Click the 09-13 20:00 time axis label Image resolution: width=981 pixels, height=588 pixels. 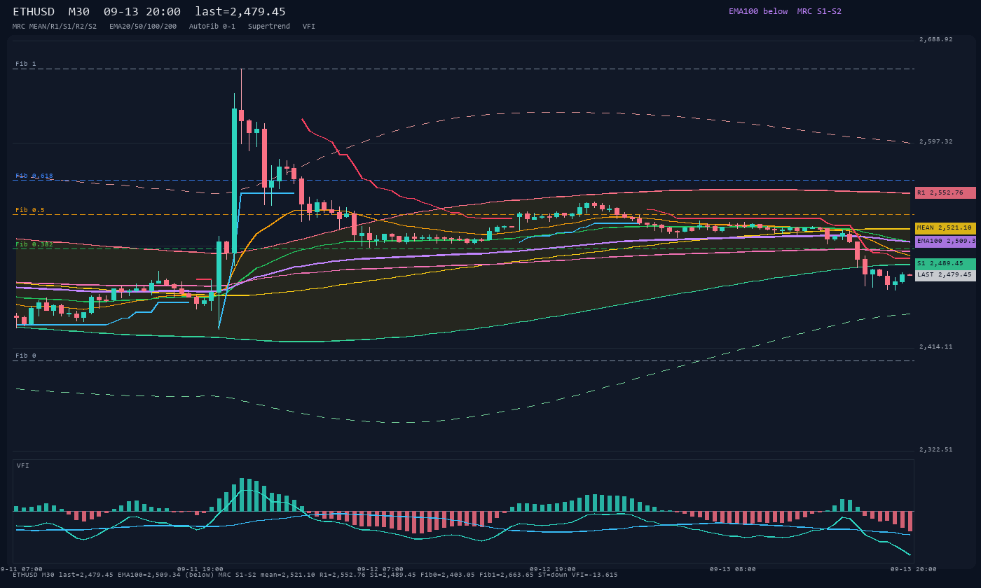[914, 569]
